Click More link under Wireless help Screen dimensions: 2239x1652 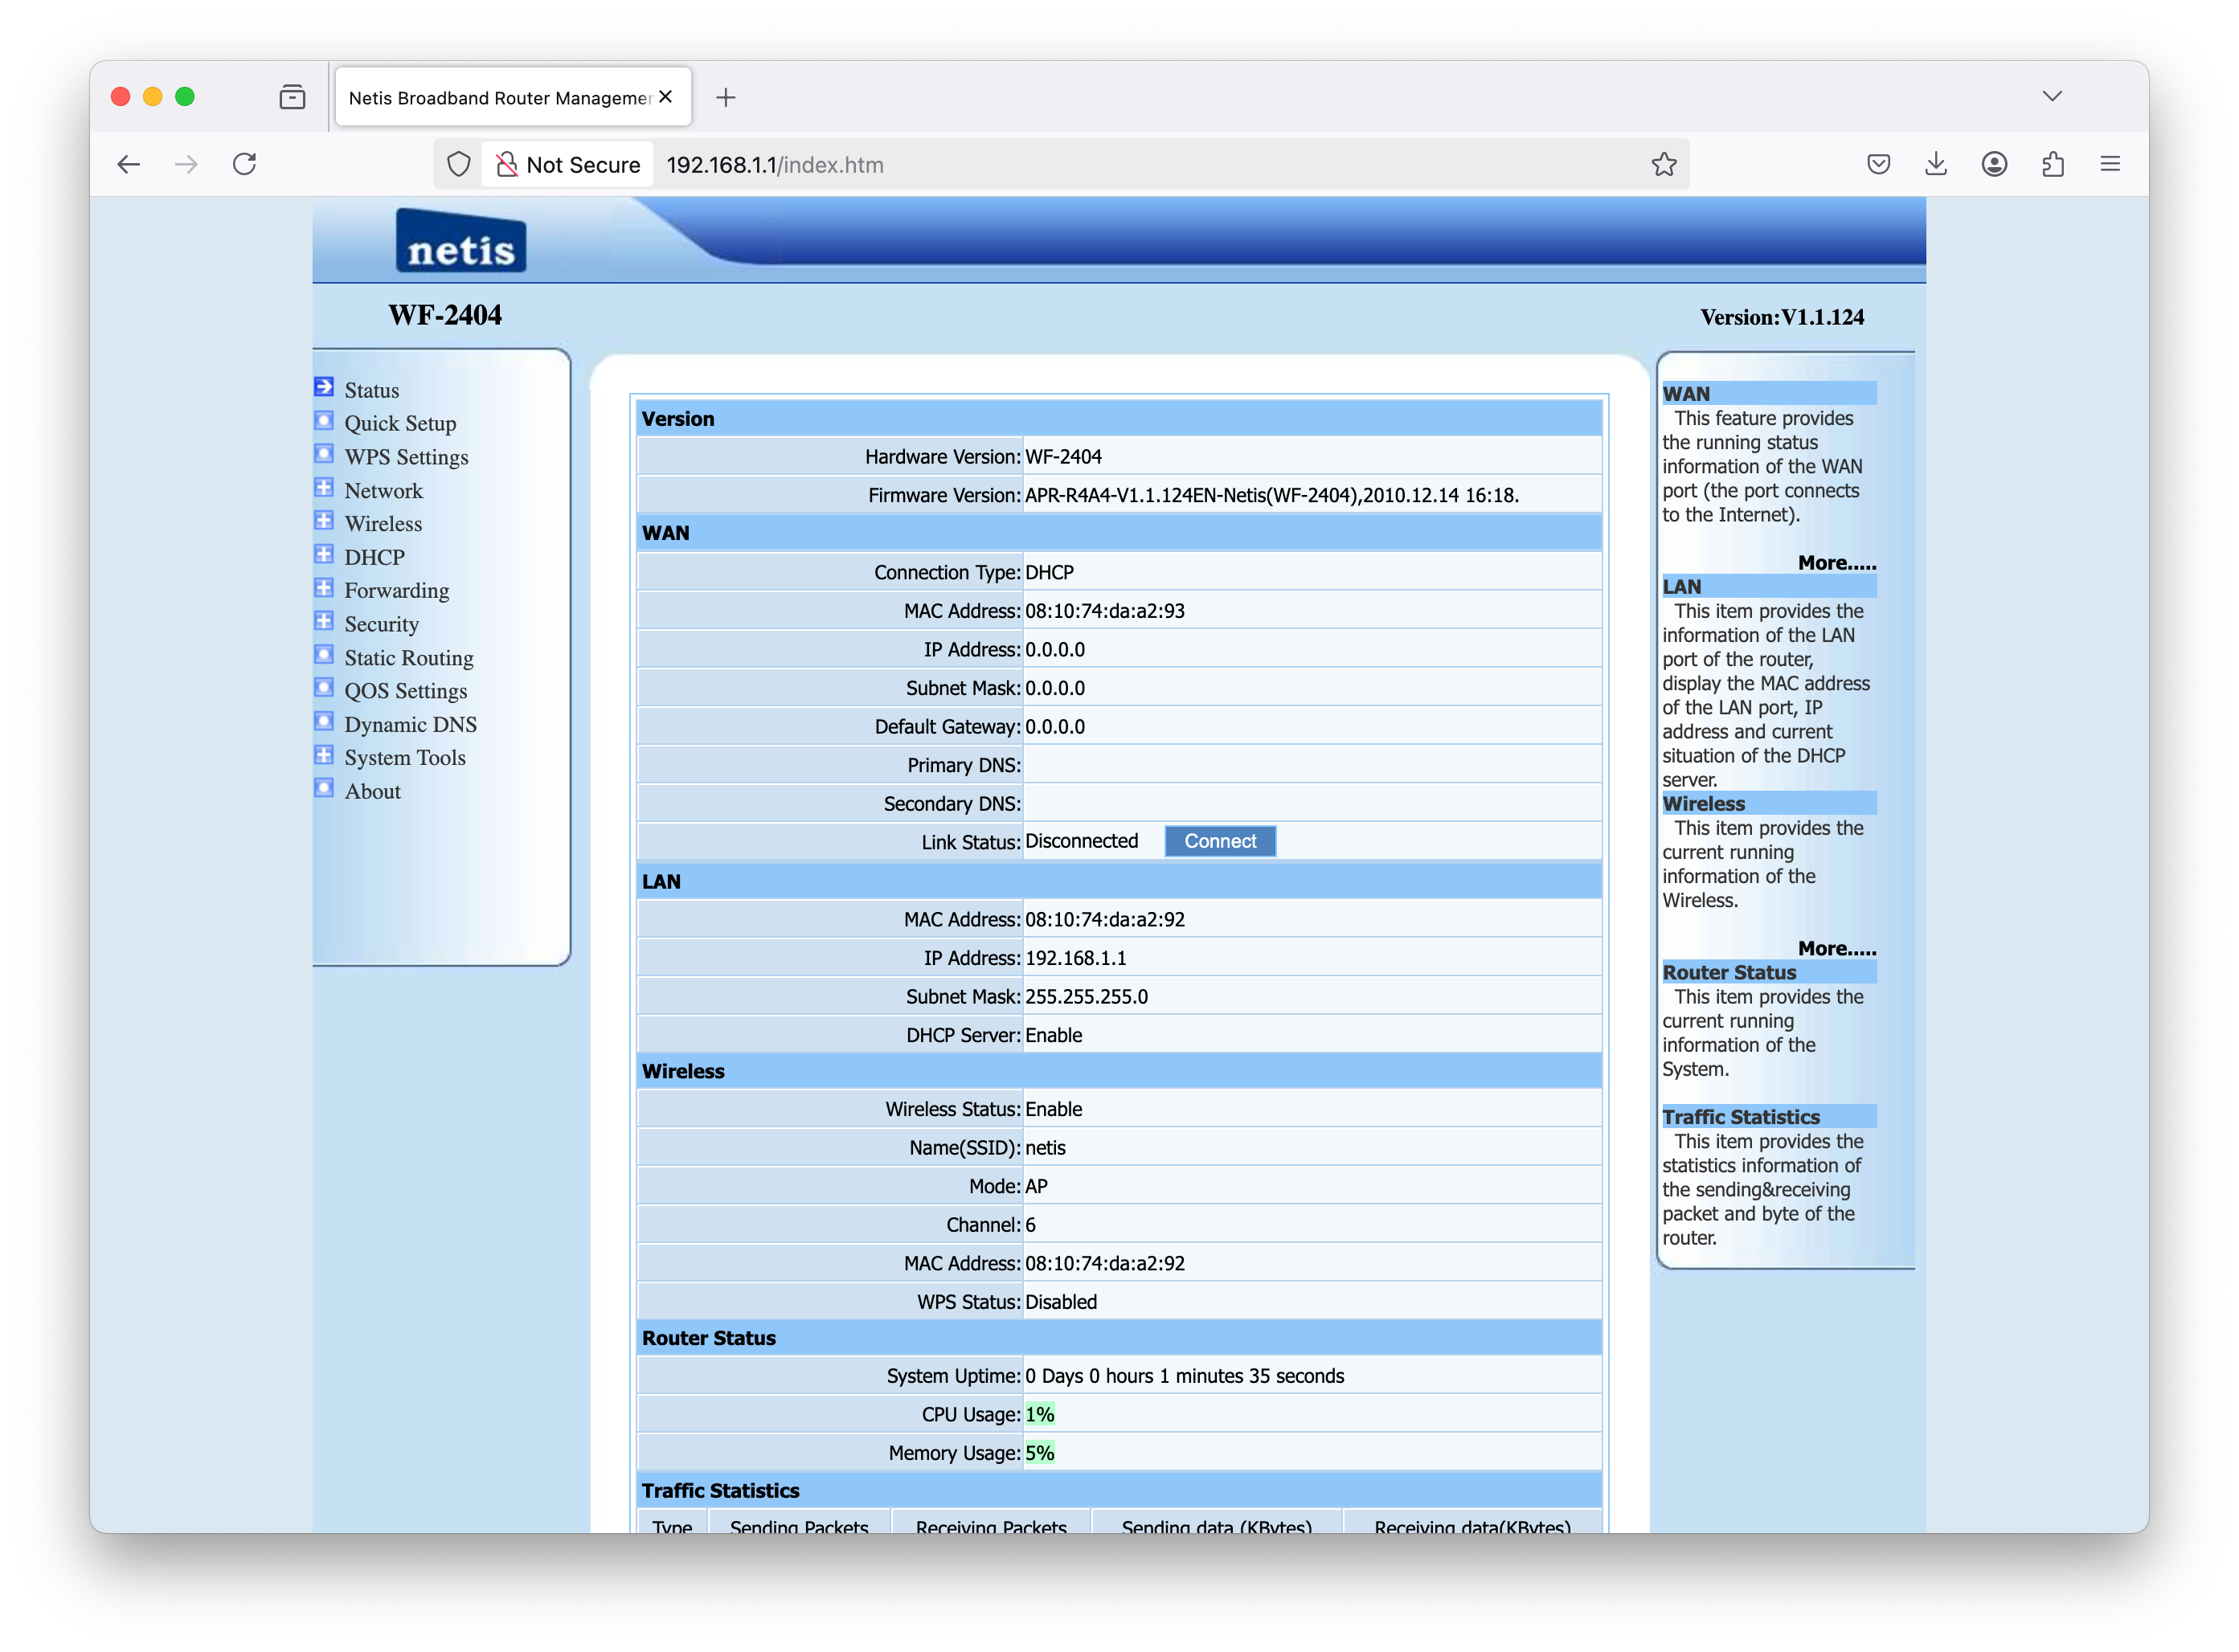coord(1836,948)
